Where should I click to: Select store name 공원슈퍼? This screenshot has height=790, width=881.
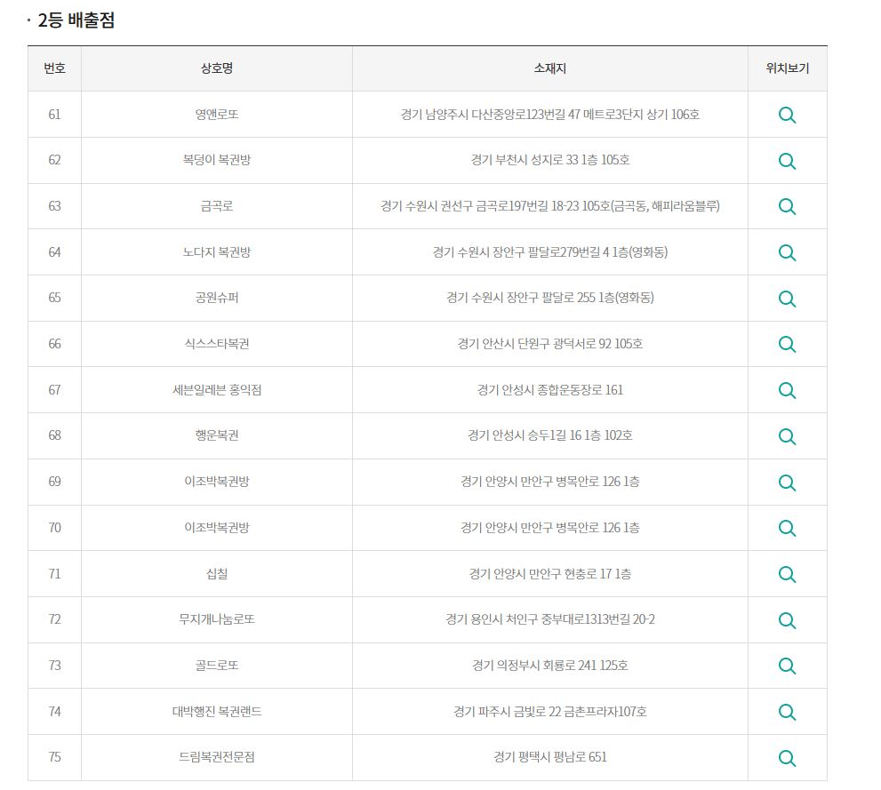tap(217, 298)
